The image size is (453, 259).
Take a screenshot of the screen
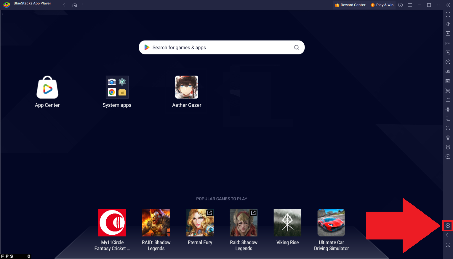448,90
